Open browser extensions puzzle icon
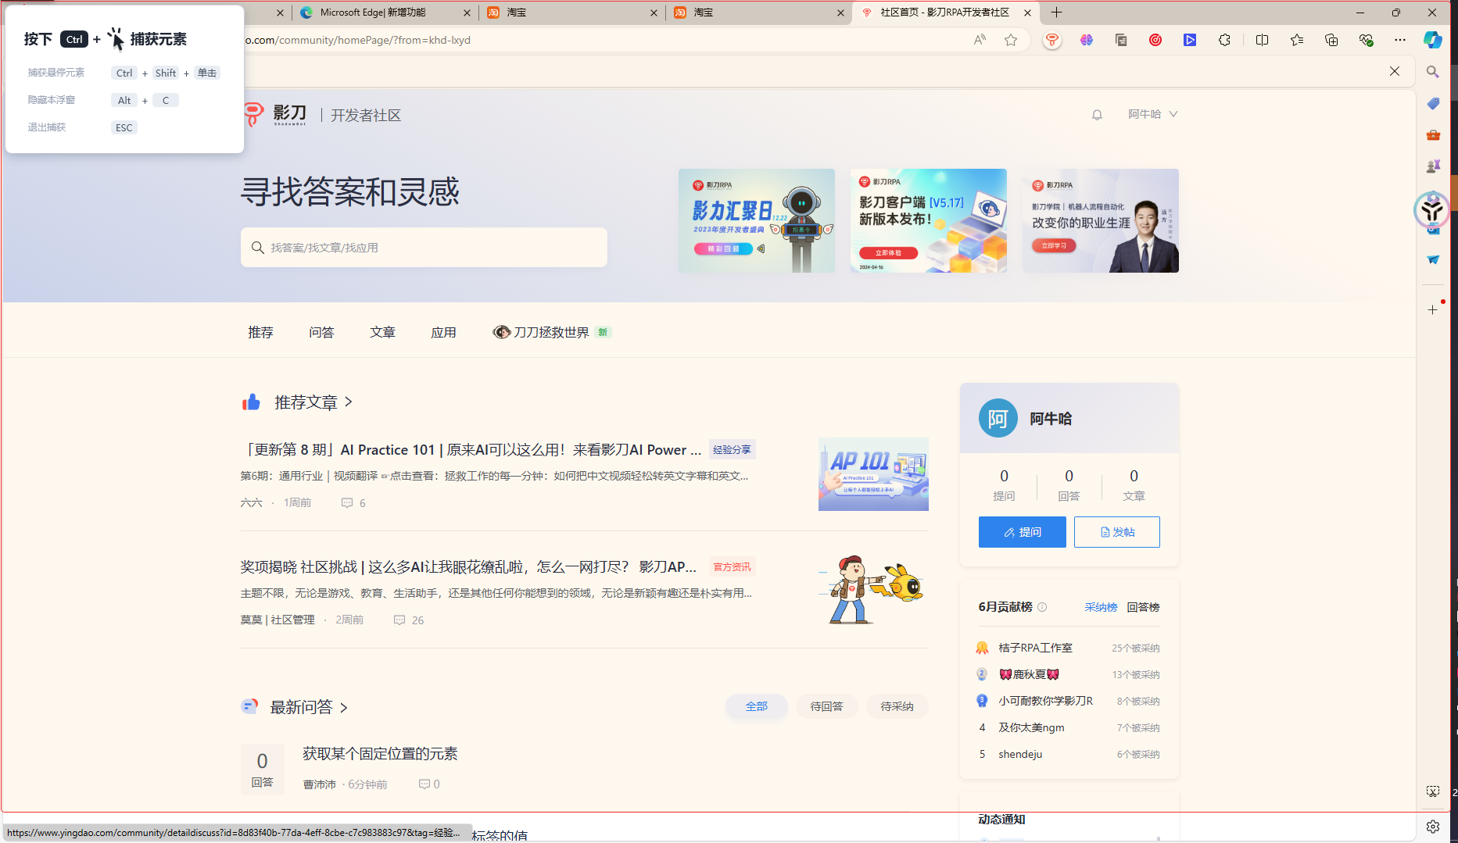The image size is (1458, 843). point(1224,40)
